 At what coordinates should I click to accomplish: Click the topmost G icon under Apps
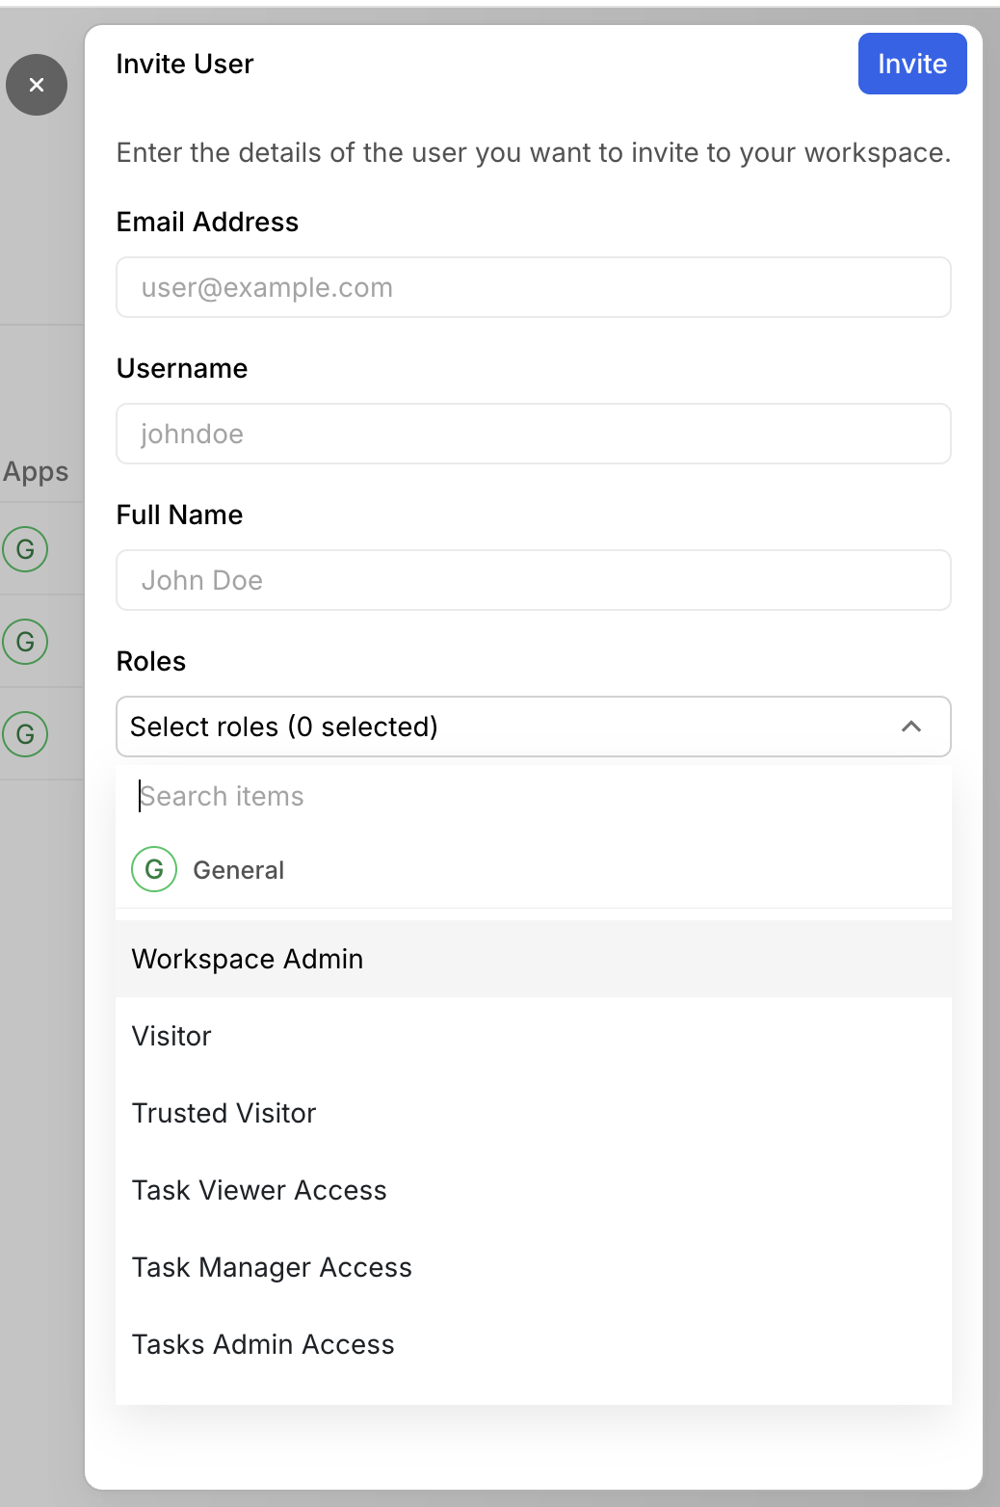(25, 549)
